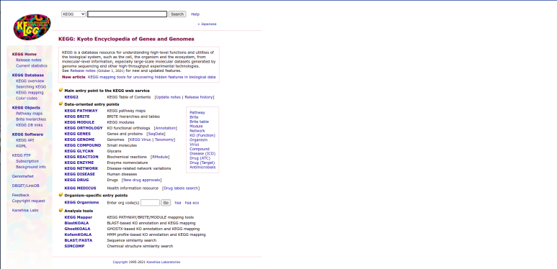
Task: Open KEGG overview sidebar link
Action: click(30, 81)
